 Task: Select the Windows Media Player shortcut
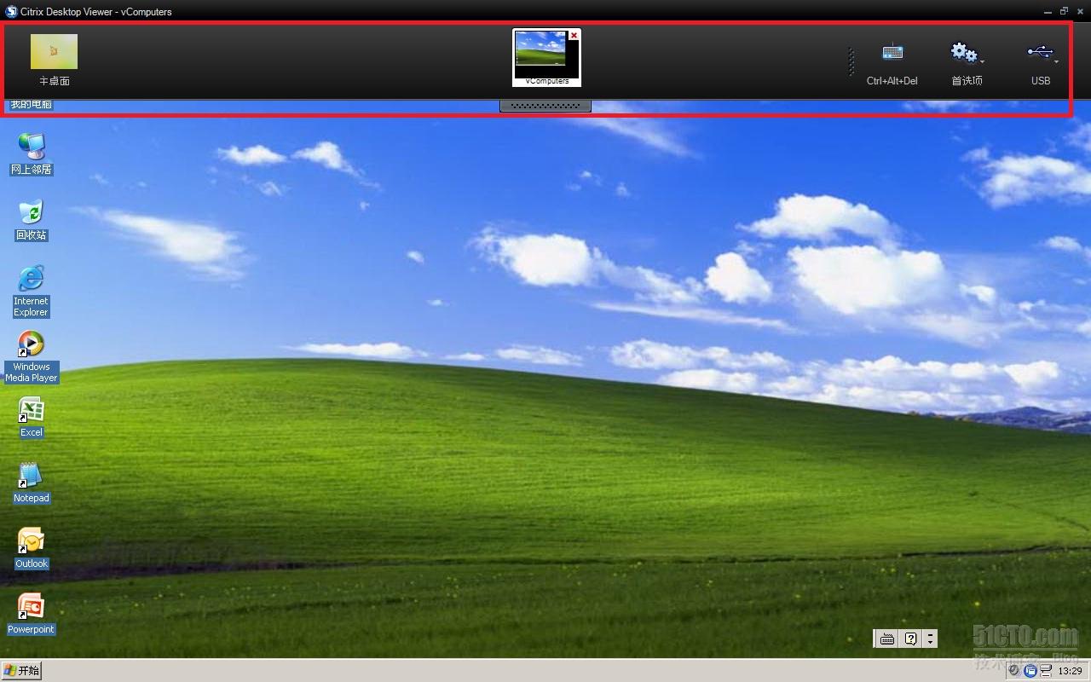(x=32, y=356)
